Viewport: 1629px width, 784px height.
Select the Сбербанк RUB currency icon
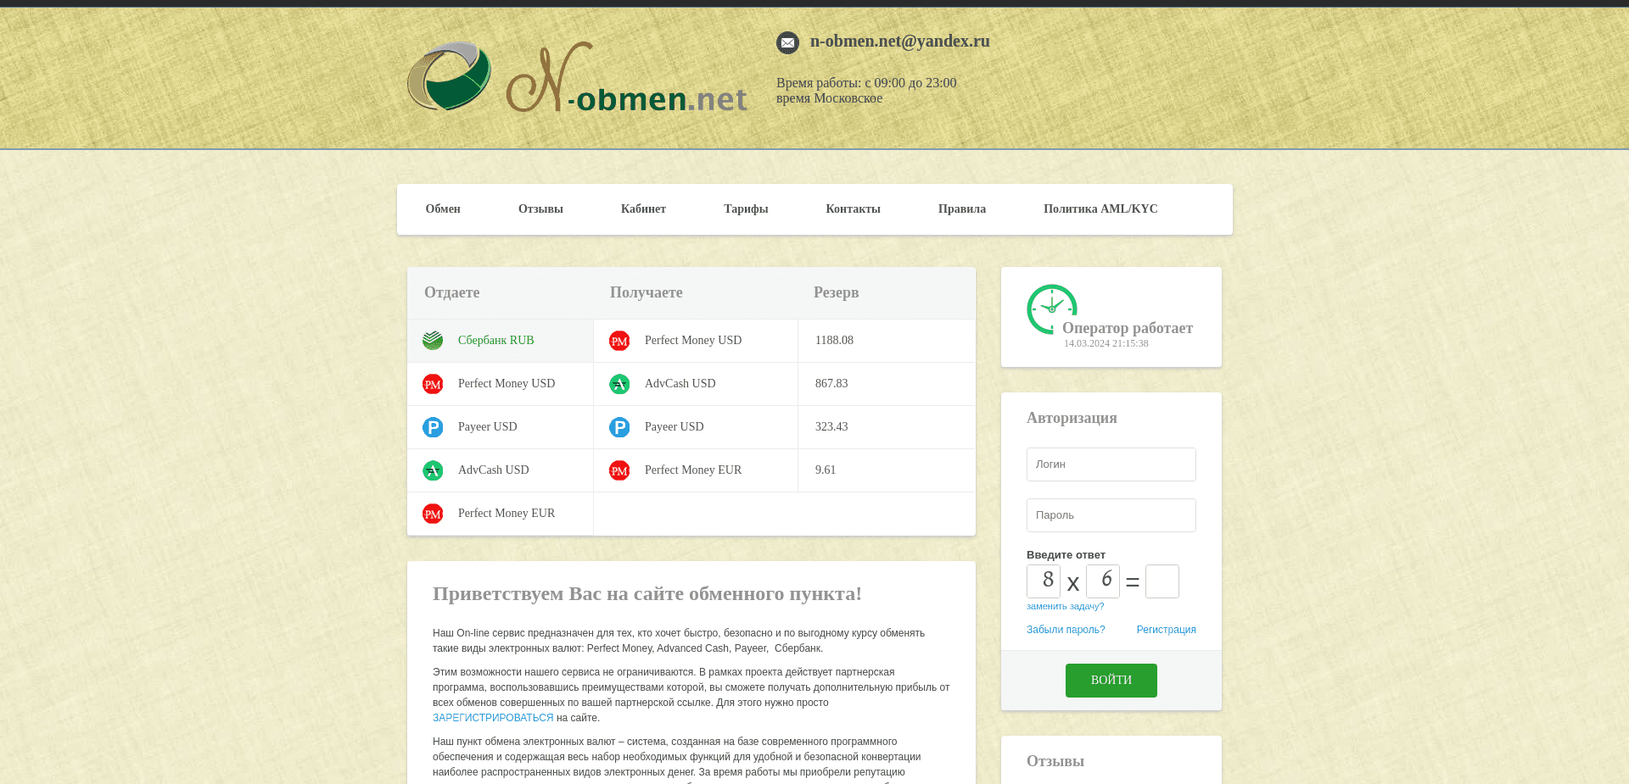pyautogui.click(x=433, y=340)
